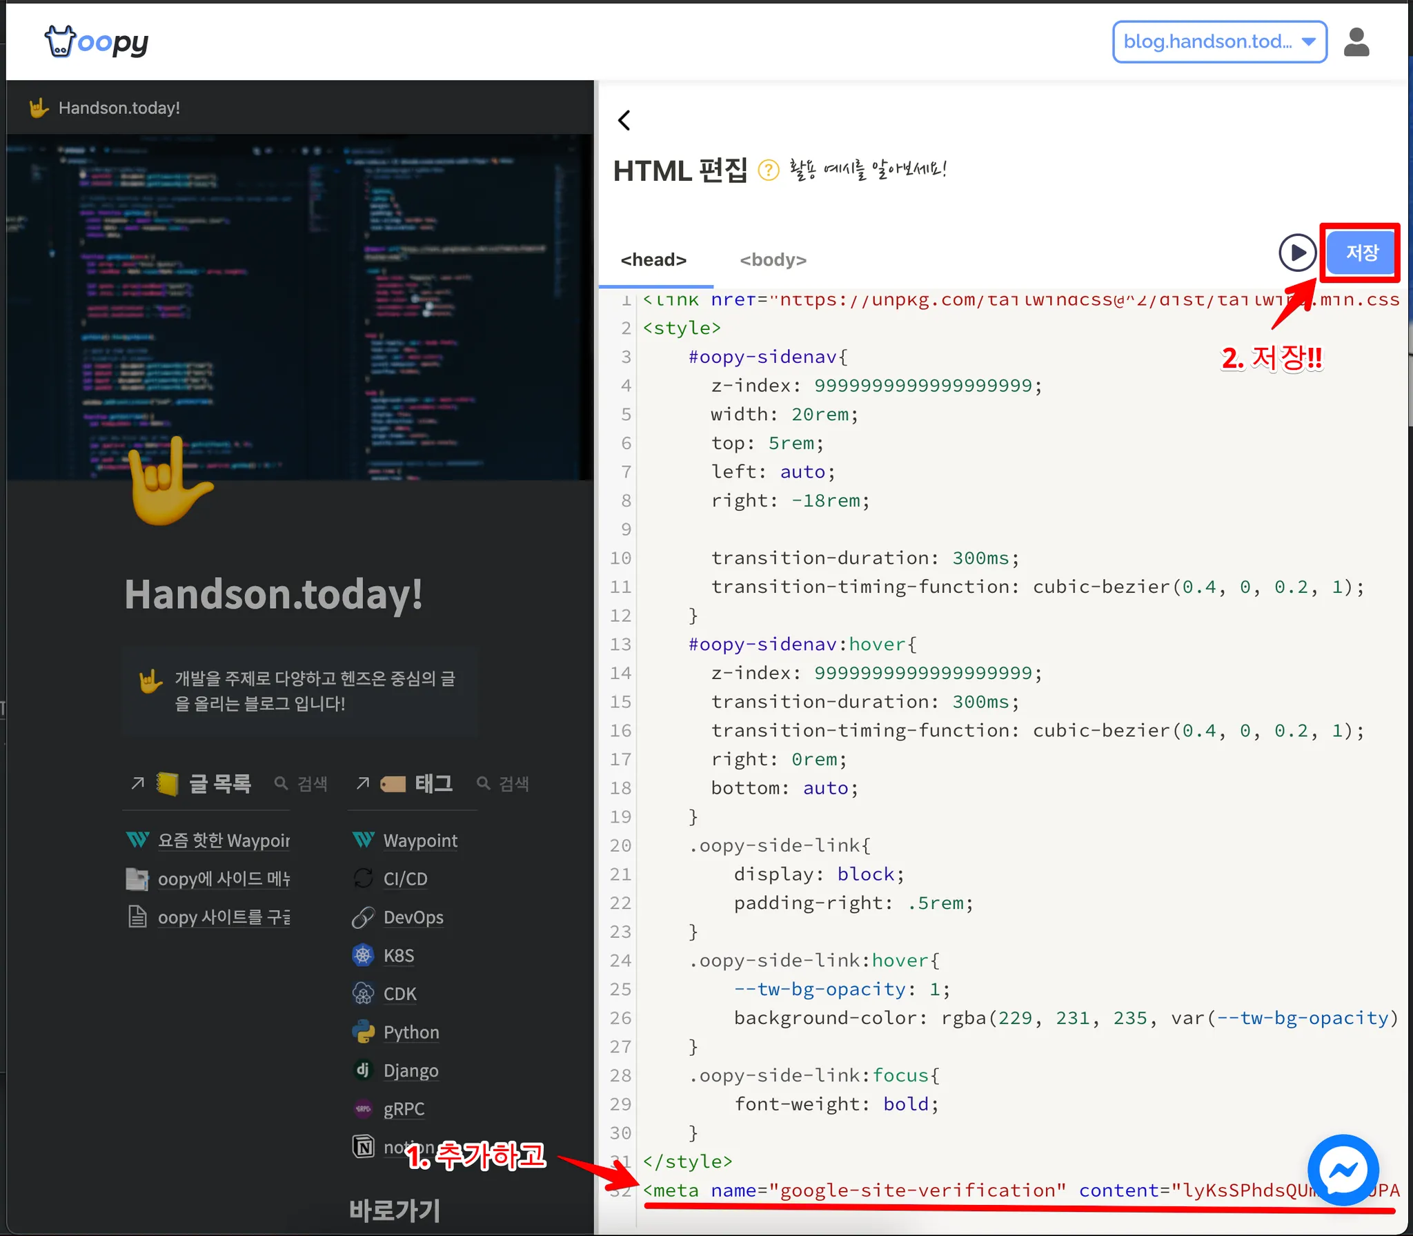Click the 저장 save button

[1361, 253]
